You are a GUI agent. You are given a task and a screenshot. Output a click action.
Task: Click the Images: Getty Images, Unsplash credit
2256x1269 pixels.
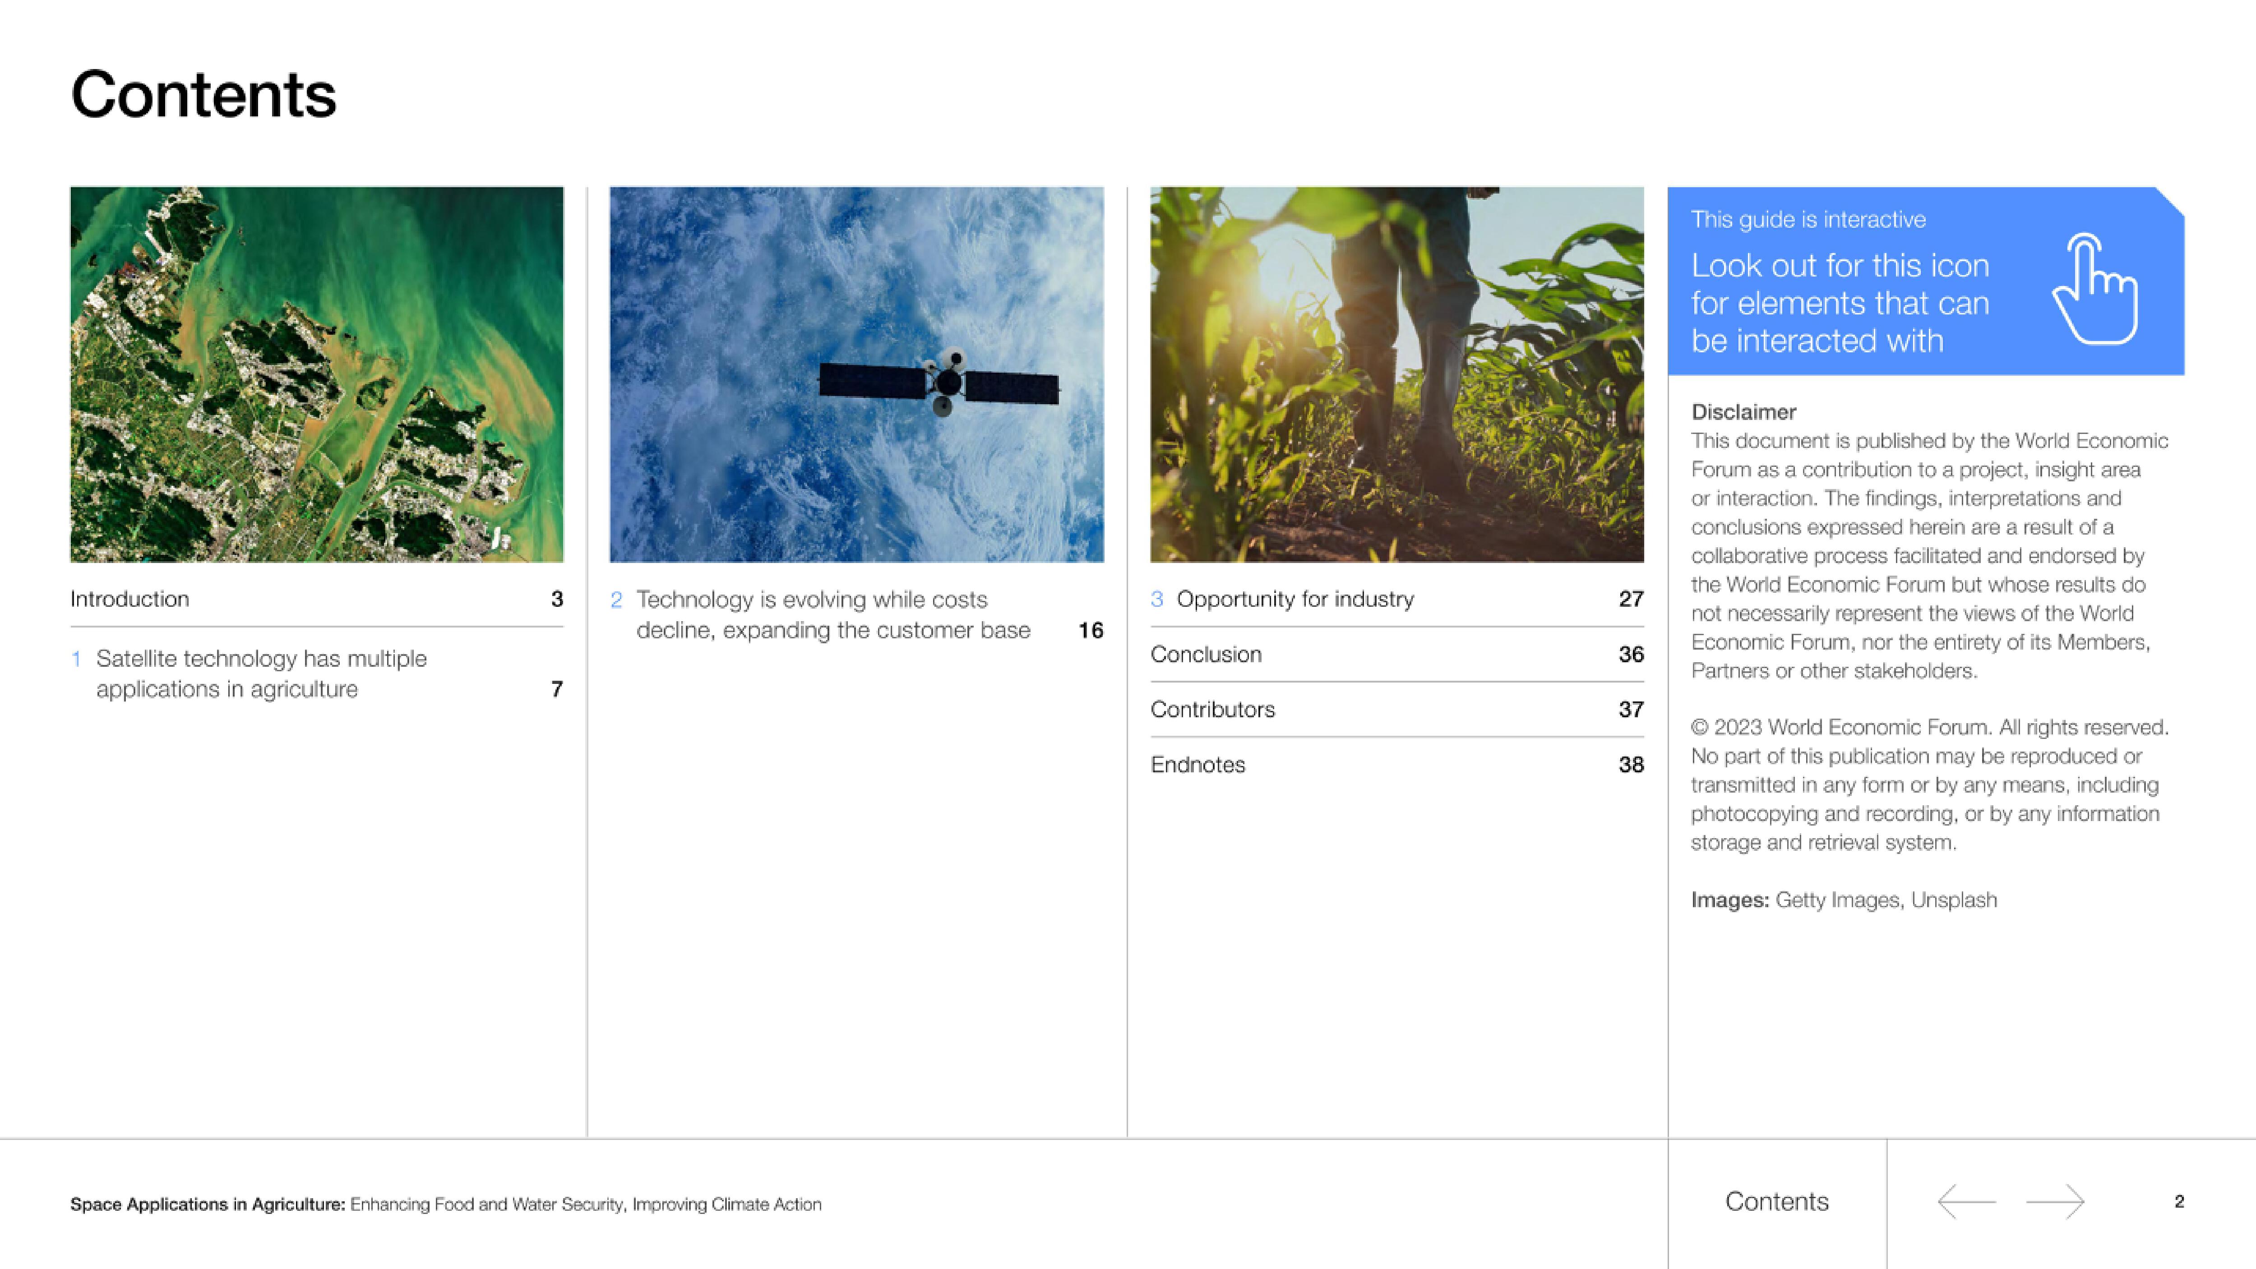pyautogui.click(x=1845, y=900)
